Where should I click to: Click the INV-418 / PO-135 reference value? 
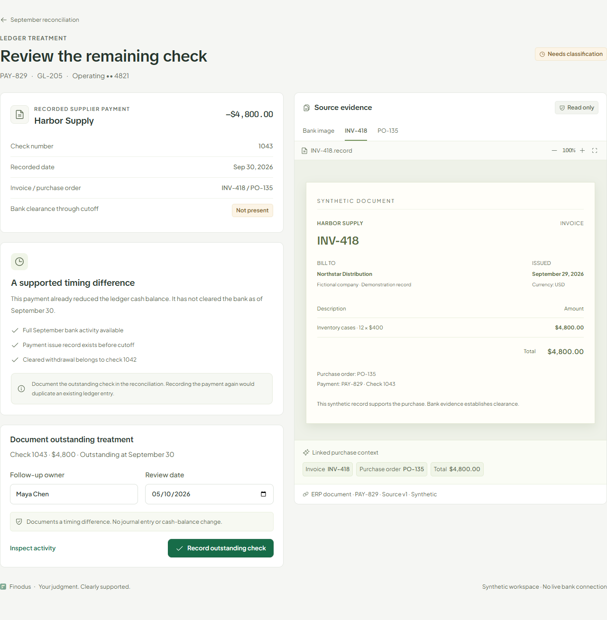point(247,188)
